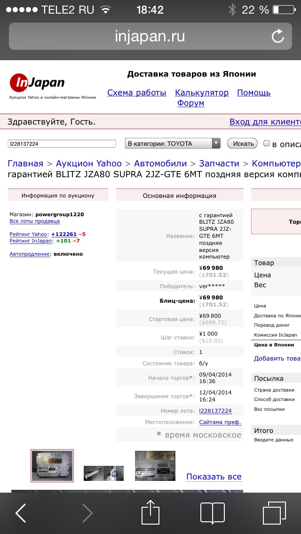Open the Схема работы menu link
The image size is (301, 534).
[x=136, y=93]
